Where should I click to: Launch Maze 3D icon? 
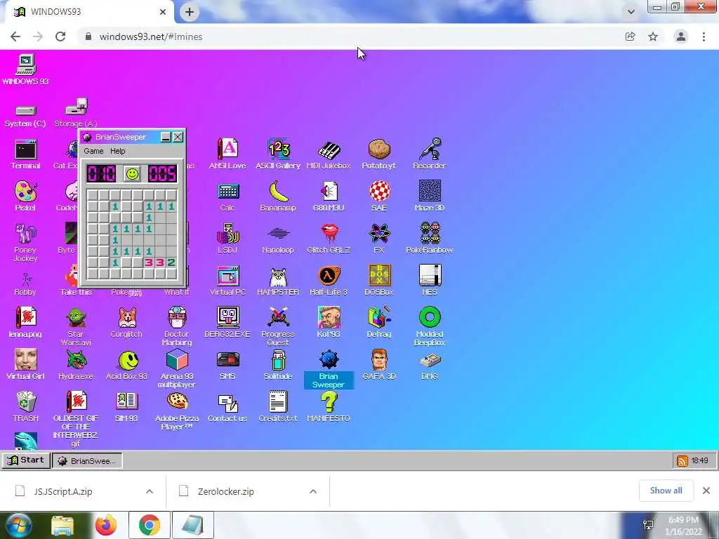coord(430,191)
